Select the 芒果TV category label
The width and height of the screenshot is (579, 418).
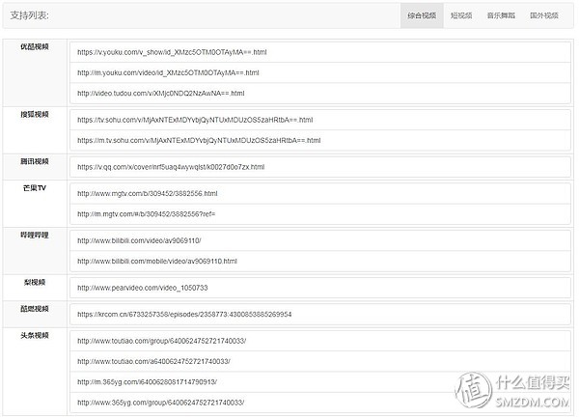(x=35, y=188)
